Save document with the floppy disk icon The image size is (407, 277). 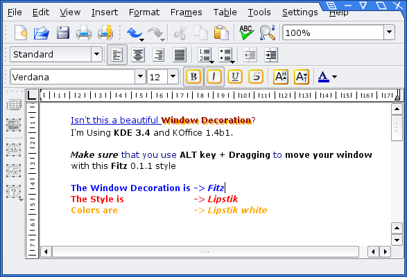63,33
